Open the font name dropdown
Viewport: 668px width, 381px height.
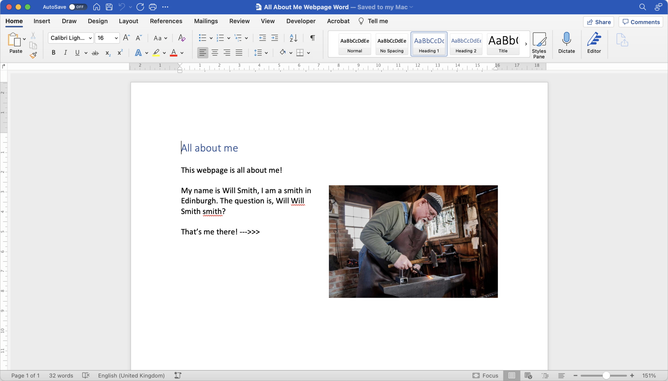coord(90,38)
